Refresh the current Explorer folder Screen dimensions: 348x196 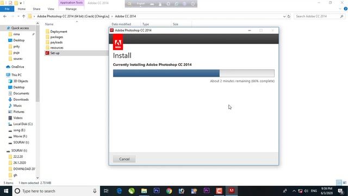pyautogui.click(x=289, y=16)
